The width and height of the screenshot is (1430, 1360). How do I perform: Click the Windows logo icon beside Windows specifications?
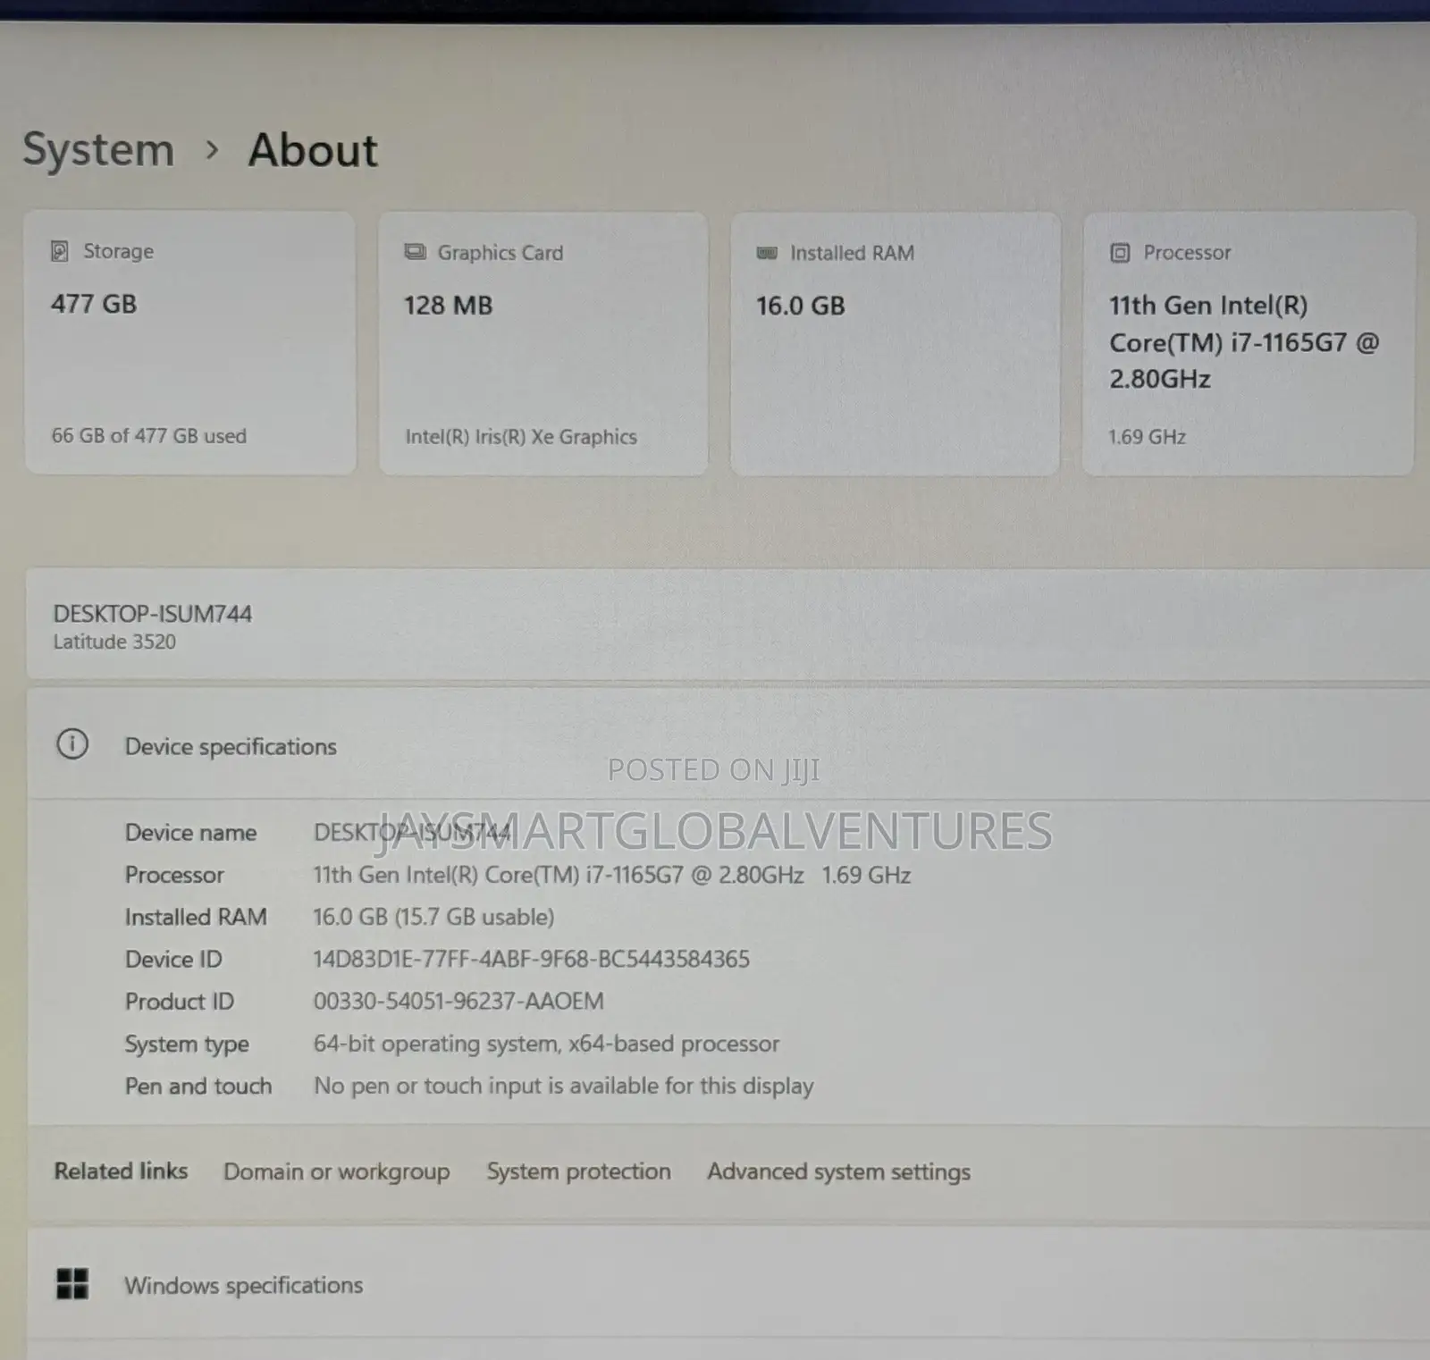pyautogui.click(x=72, y=1284)
